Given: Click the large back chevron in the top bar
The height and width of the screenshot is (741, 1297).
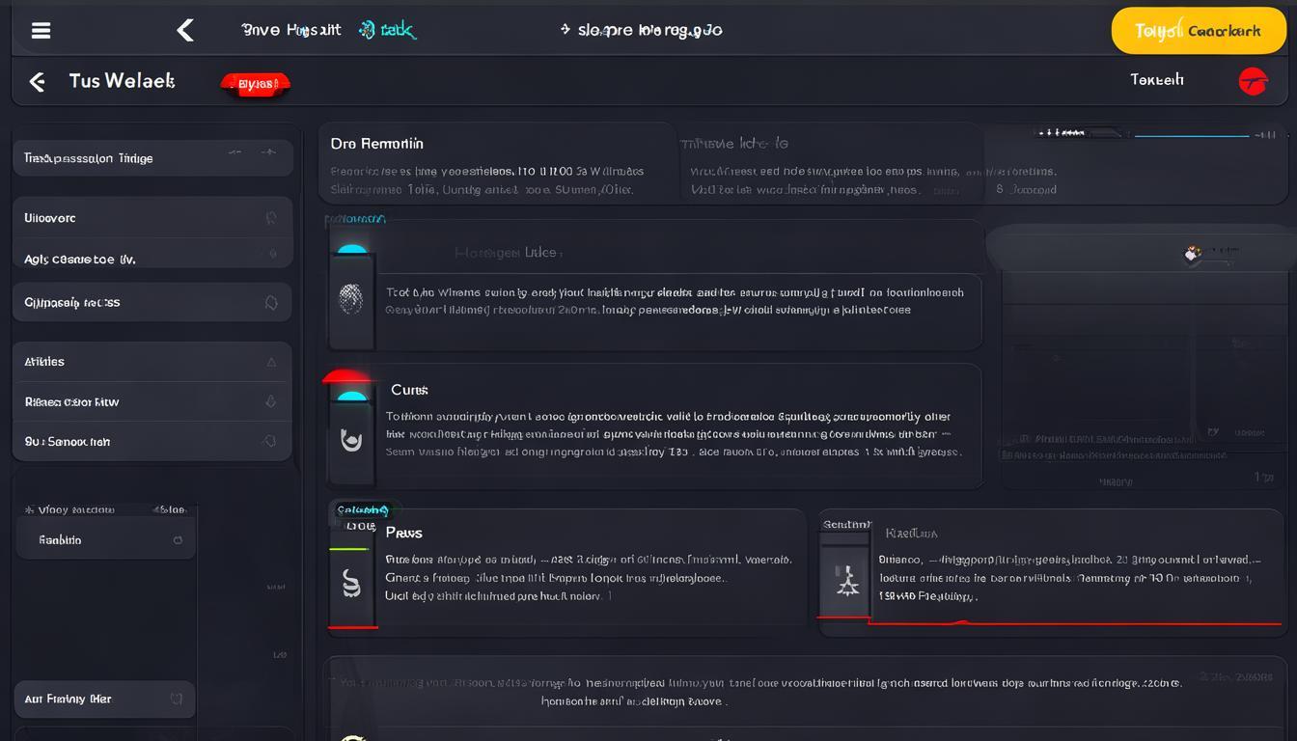Looking at the screenshot, I should (185, 30).
